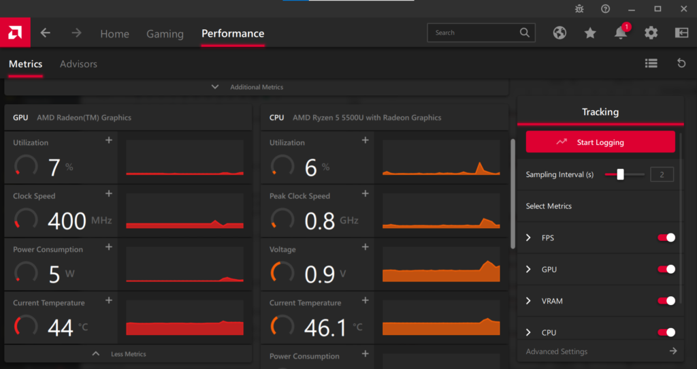This screenshot has width=697, height=369.
Task: Switch to list view icon
Action: pyautogui.click(x=651, y=63)
